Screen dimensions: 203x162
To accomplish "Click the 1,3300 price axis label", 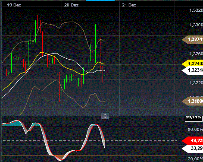I will pos(196,25).
